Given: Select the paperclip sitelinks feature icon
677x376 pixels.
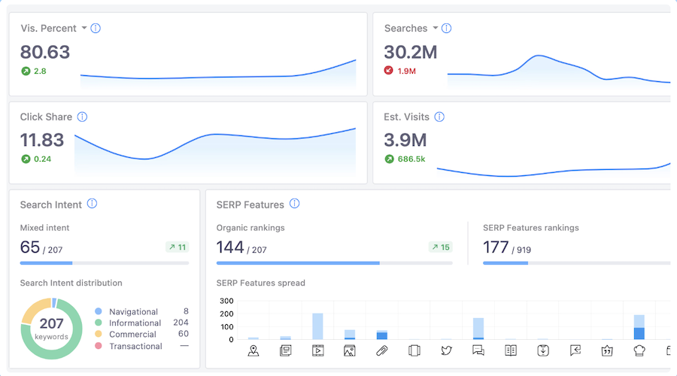Looking at the screenshot, I should click(x=381, y=350).
